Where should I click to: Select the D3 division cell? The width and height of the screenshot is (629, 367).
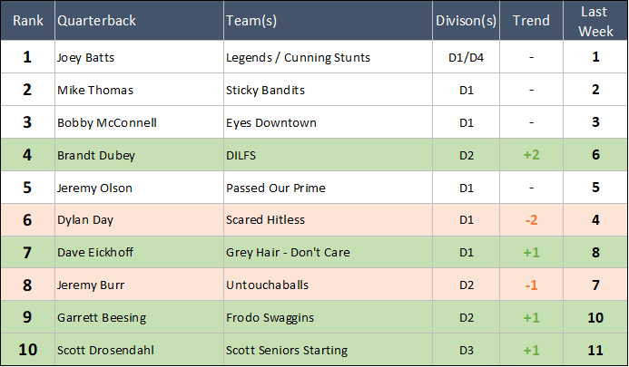(x=464, y=351)
